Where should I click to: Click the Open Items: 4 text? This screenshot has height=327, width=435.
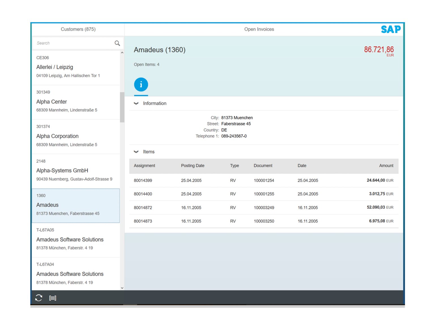pos(147,65)
